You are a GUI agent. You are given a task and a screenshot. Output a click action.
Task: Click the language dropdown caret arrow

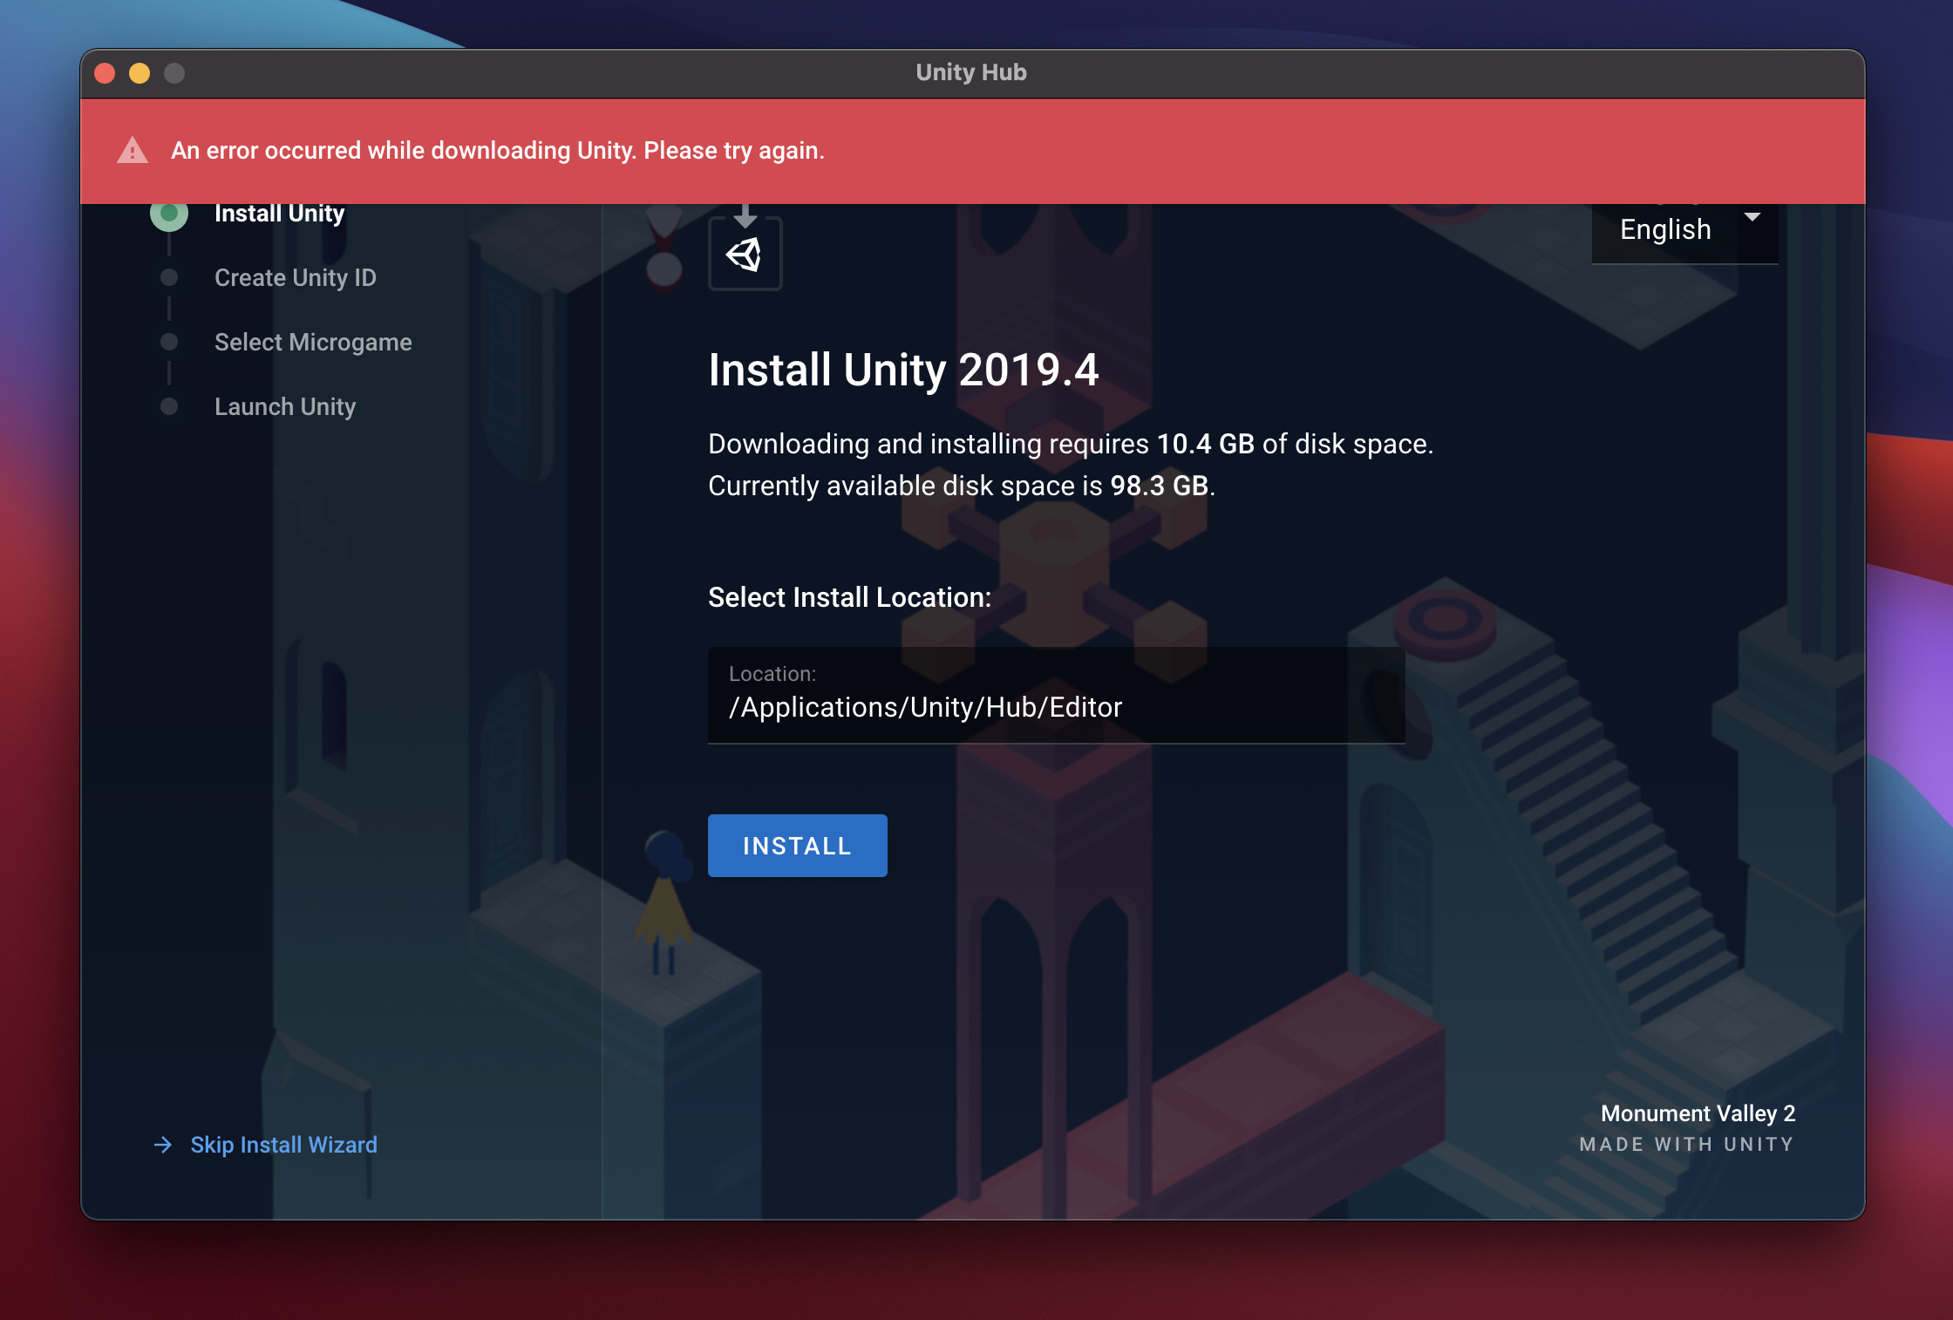pyautogui.click(x=1752, y=216)
